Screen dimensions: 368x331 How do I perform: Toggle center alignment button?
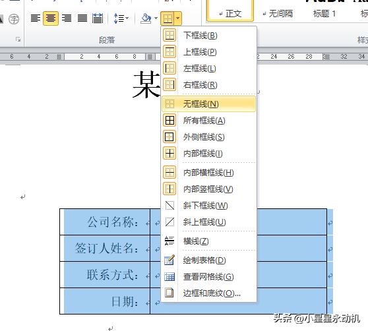tap(51, 18)
